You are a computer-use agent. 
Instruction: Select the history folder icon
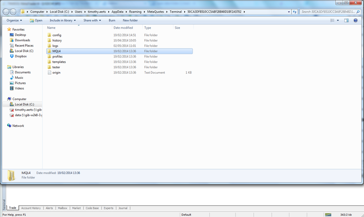pyautogui.click(x=49, y=40)
